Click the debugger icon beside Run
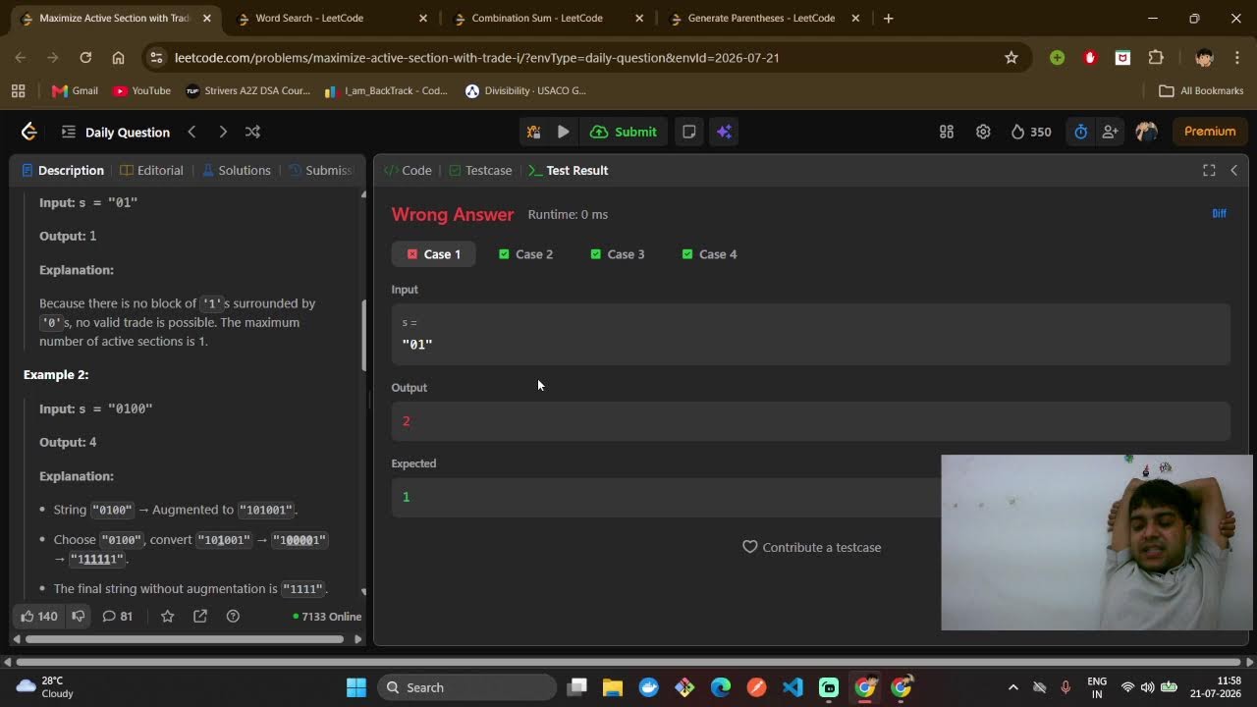The height and width of the screenshot is (707, 1257). (533, 132)
